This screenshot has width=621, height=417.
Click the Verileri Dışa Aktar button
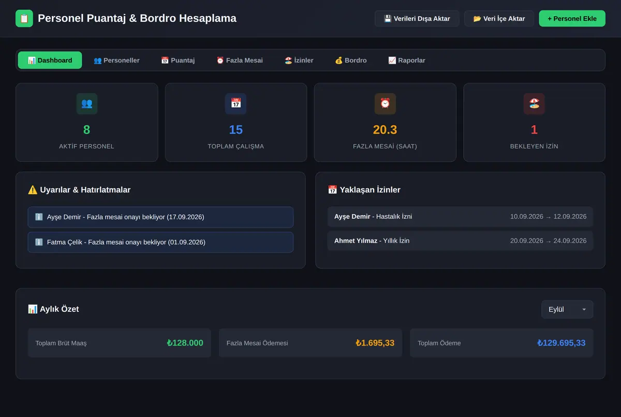(417, 19)
